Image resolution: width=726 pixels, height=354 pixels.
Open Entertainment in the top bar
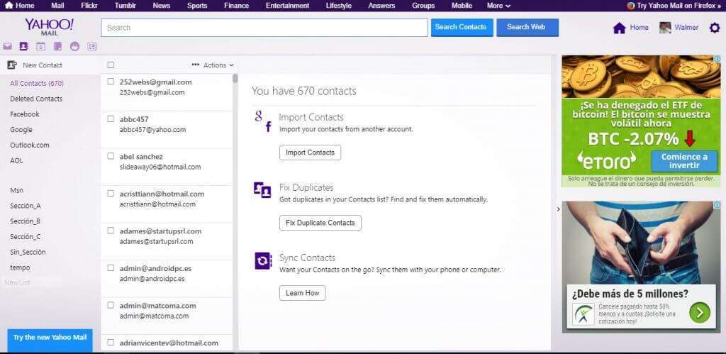288,6
